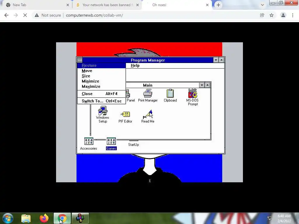Viewport: 299px width, 224px height.
Task: Expand the tab search dropdown chevron
Action: coord(263,5)
